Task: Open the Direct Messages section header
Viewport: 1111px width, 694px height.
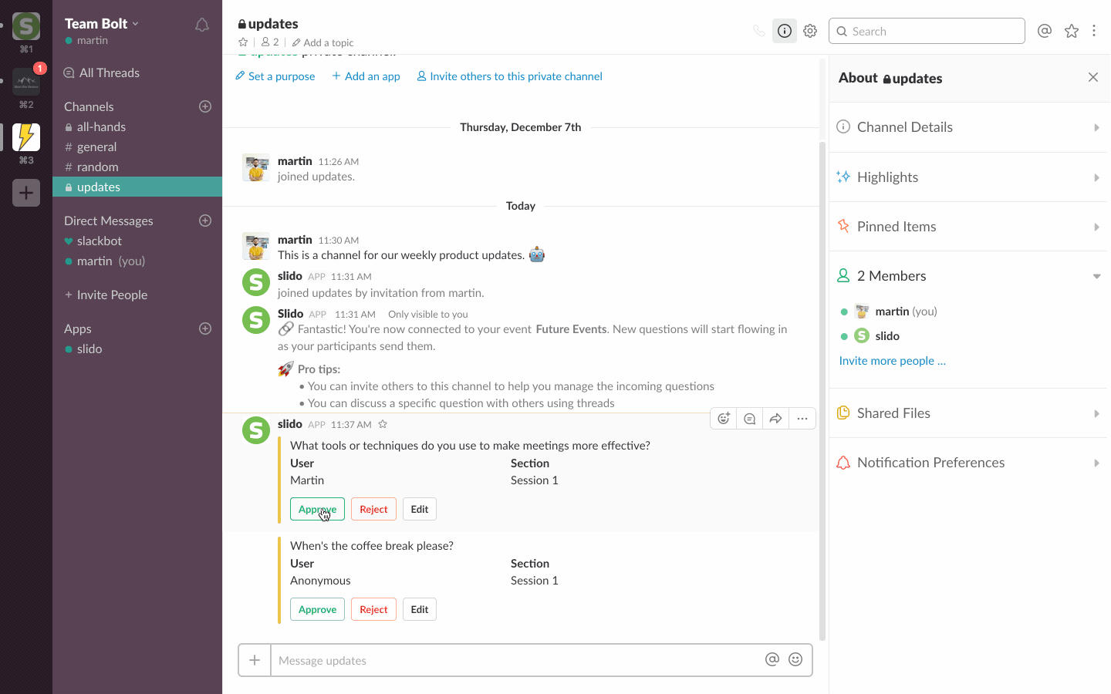Action: pyautogui.click(x=109, y=221)
